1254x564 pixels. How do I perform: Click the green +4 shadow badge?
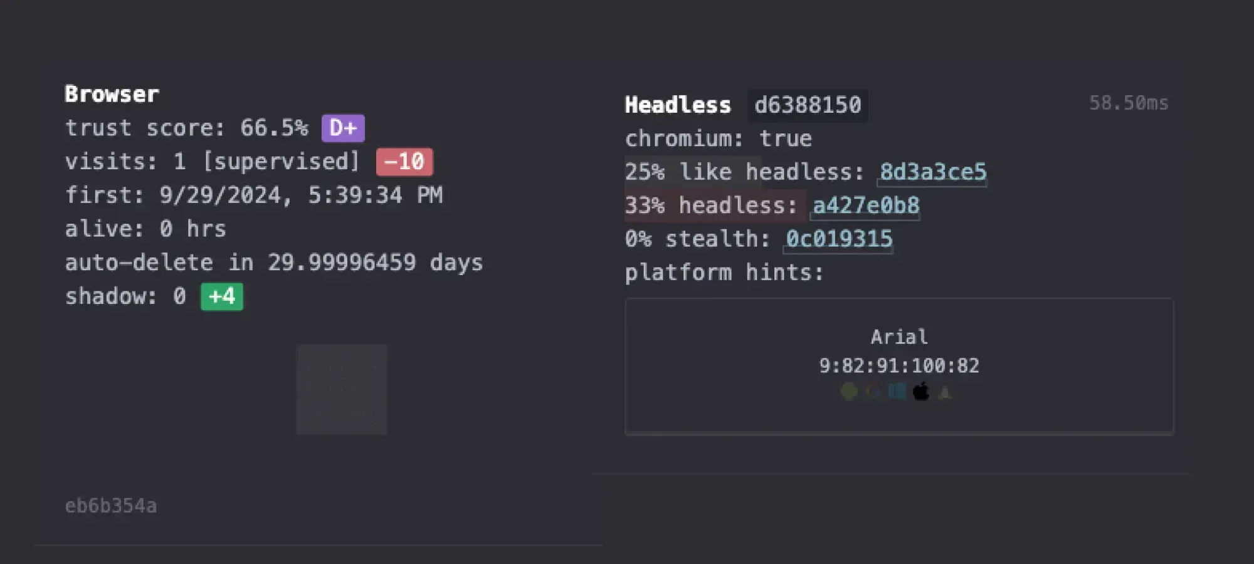221,296
